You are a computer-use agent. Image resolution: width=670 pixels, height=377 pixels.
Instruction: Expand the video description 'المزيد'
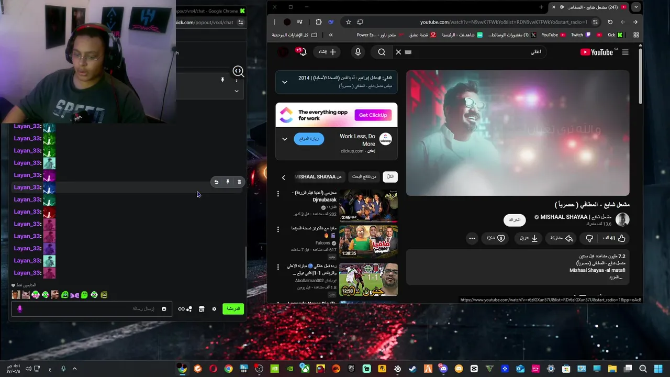[616, 277]
